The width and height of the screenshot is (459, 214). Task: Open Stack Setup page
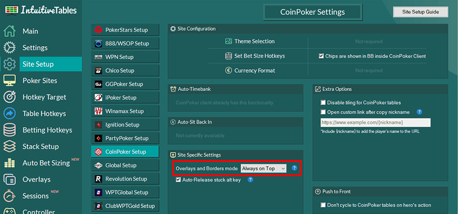click(x=41, y=147)
